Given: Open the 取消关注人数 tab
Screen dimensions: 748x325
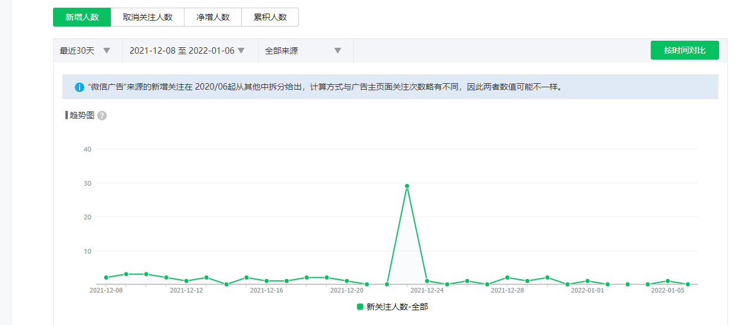Looking at the screenshot, I should (147, 17).
